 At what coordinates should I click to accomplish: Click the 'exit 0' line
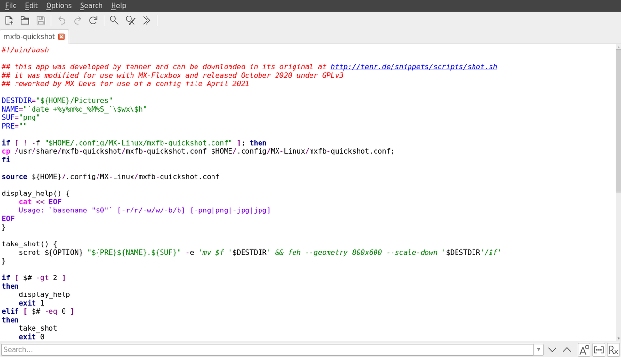tap(32, 337)
